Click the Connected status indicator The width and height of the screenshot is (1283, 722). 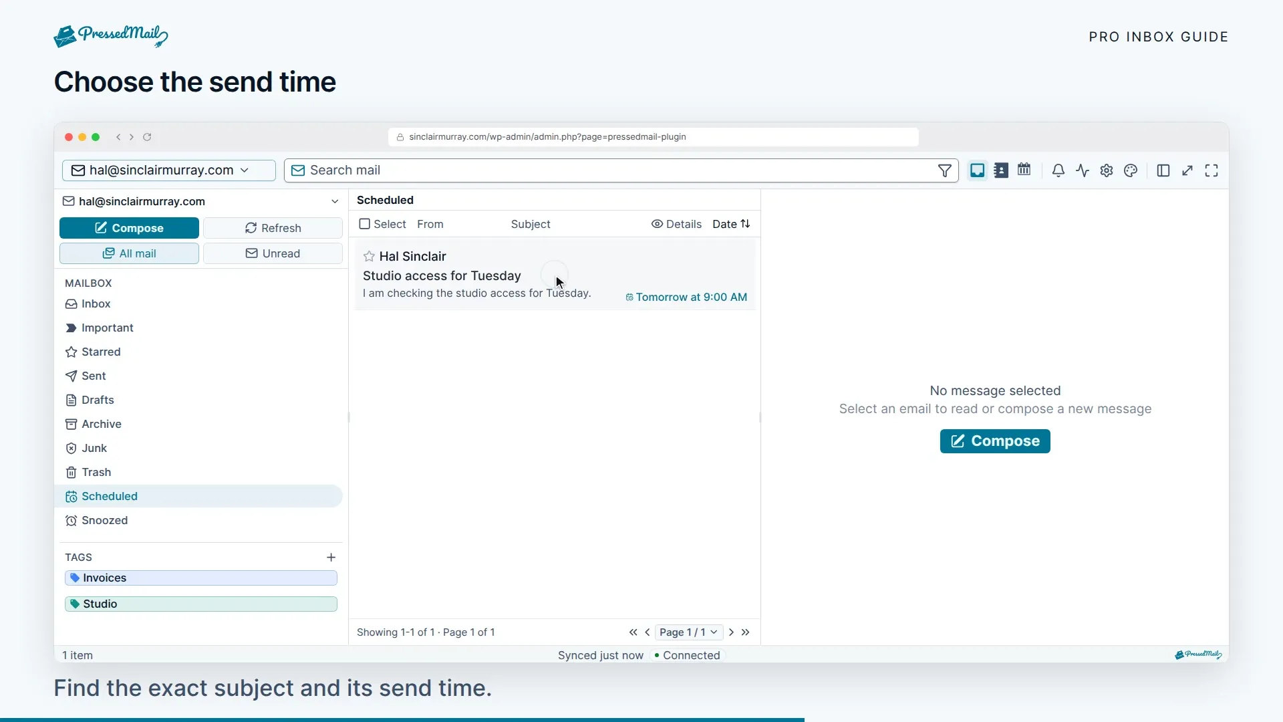[x=687, y=655]
